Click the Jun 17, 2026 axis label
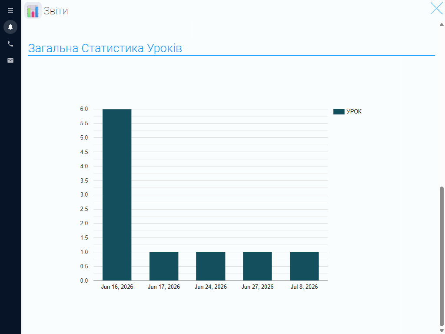This screenshot has width=445, height=334. point(164,287)
